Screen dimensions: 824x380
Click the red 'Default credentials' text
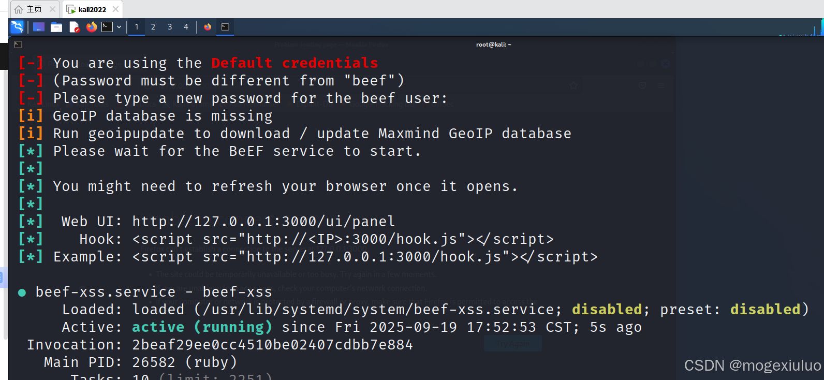295,63
